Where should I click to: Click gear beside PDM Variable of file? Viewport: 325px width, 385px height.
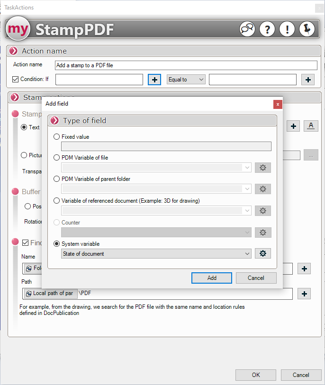tap(263, 168)
